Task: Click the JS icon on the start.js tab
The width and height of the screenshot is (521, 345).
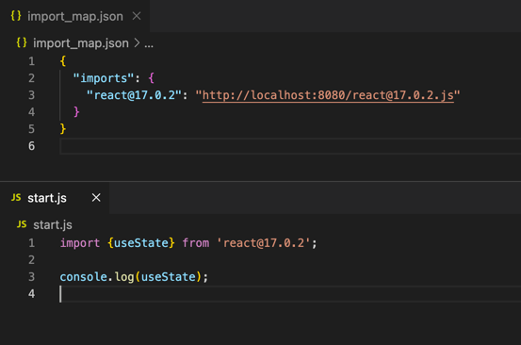Action: coord(16,197)
